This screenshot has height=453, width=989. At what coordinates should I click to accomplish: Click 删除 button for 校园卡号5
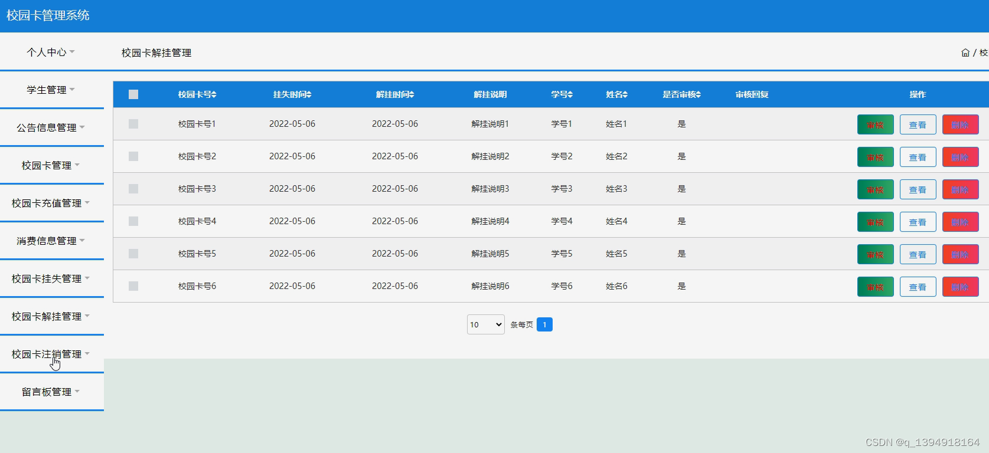pos(960,254)
